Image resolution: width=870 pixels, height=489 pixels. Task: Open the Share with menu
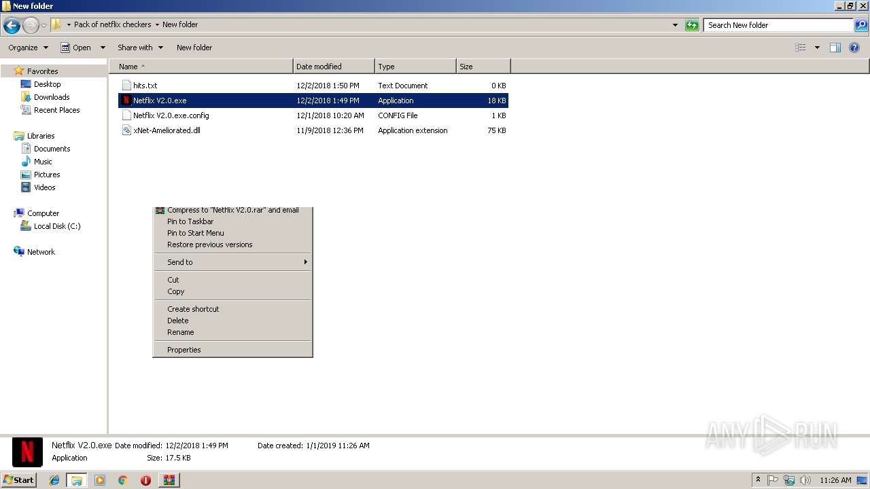pos(140,48)
